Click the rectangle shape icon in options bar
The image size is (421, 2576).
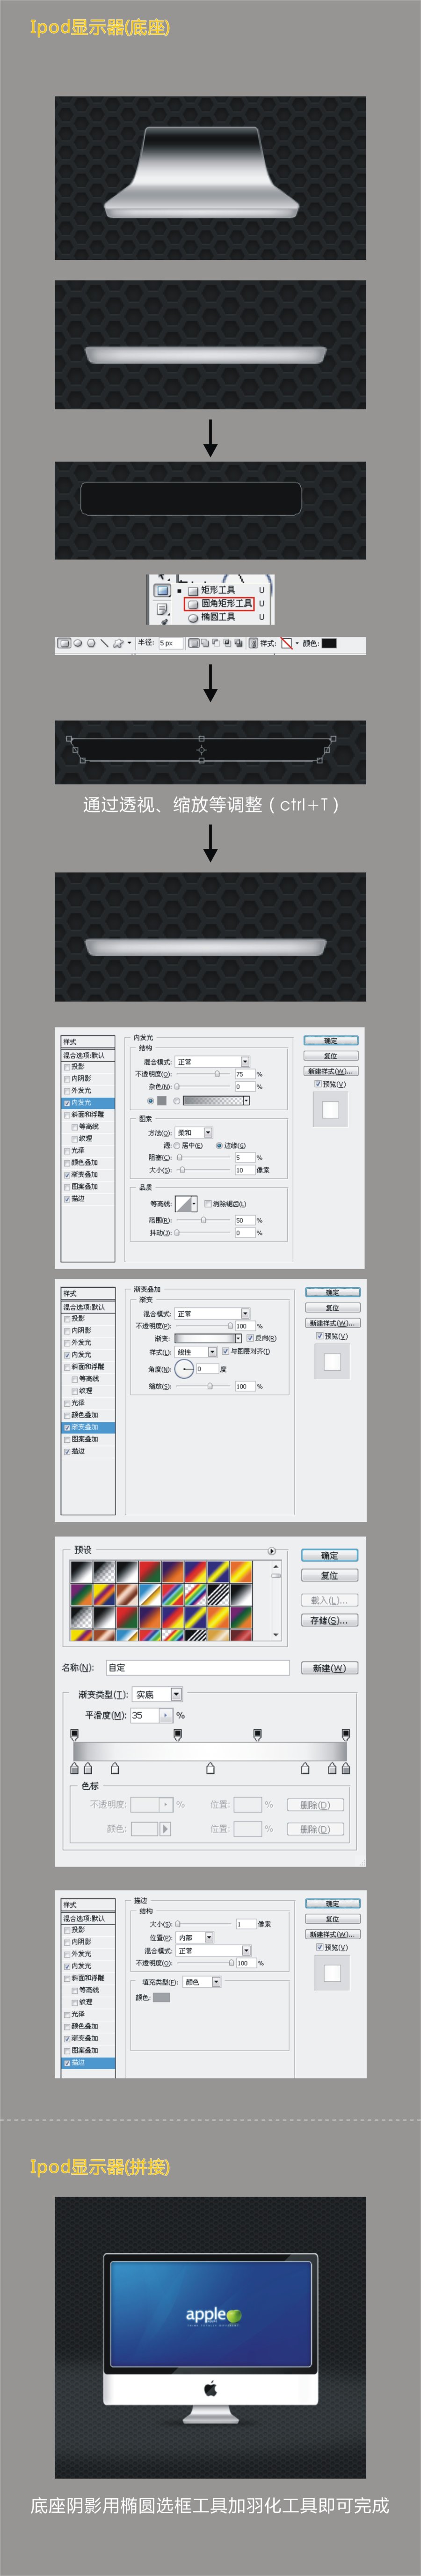click(65, 643)
